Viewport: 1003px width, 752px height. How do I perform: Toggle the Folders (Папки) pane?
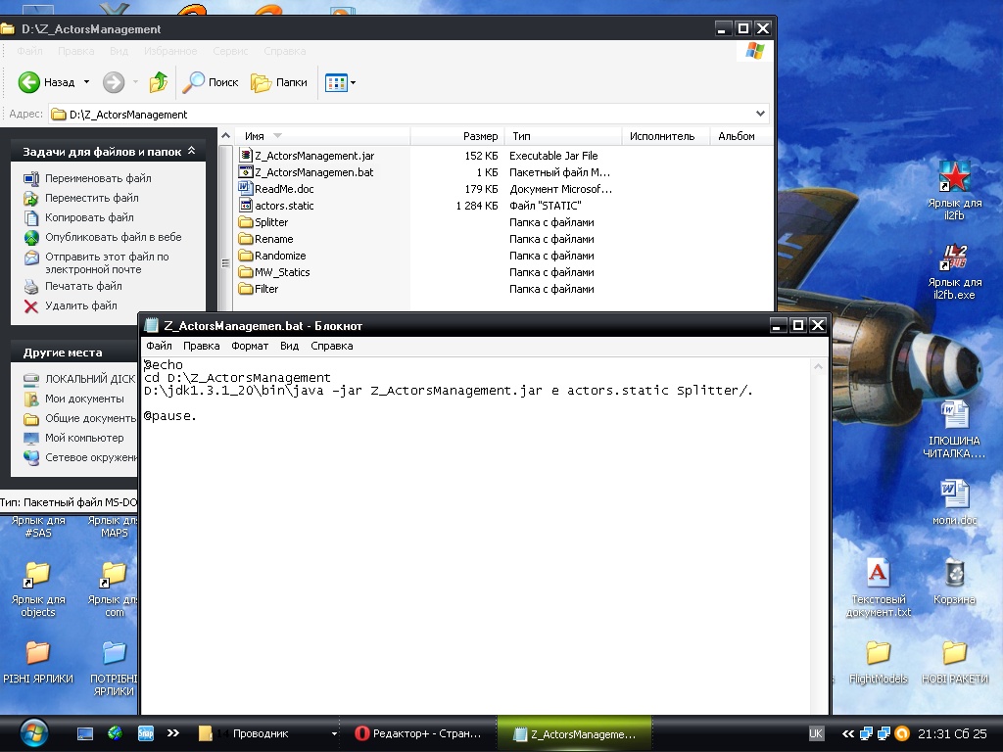click(x=279, y=83)
